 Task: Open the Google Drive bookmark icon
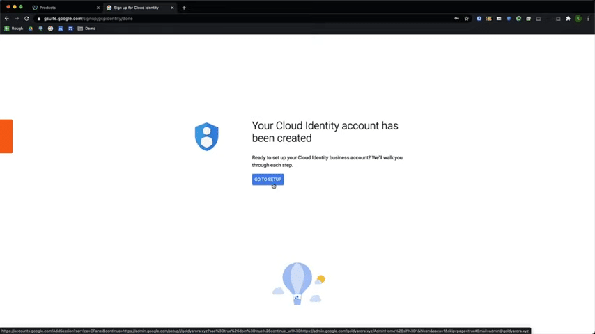[31, 29]
